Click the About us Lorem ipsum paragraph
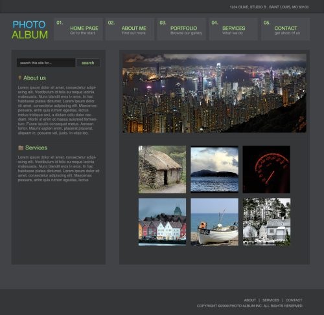The width and height of the screenshot is (324, 315). (58, 110)
